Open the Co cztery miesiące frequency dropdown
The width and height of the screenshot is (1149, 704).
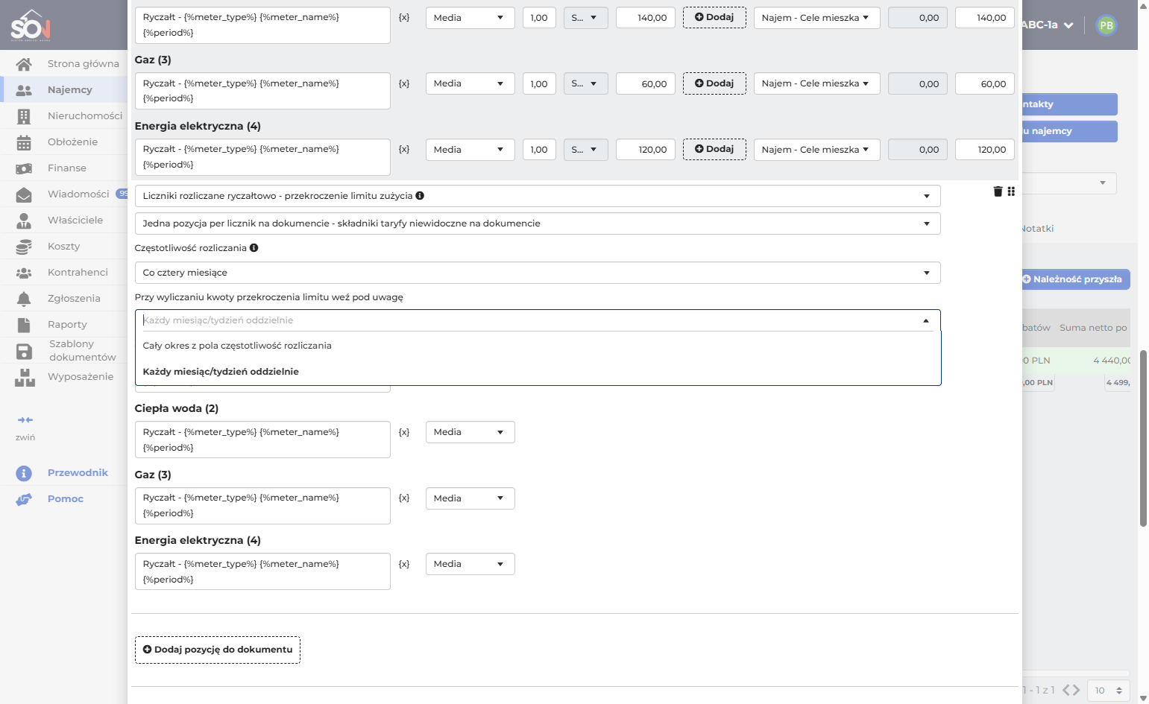538,273
